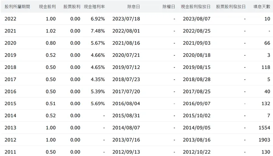Viewport: 273px width, 156px height.
Task: Select the 2021 period cell
Action: click(10, 31)
